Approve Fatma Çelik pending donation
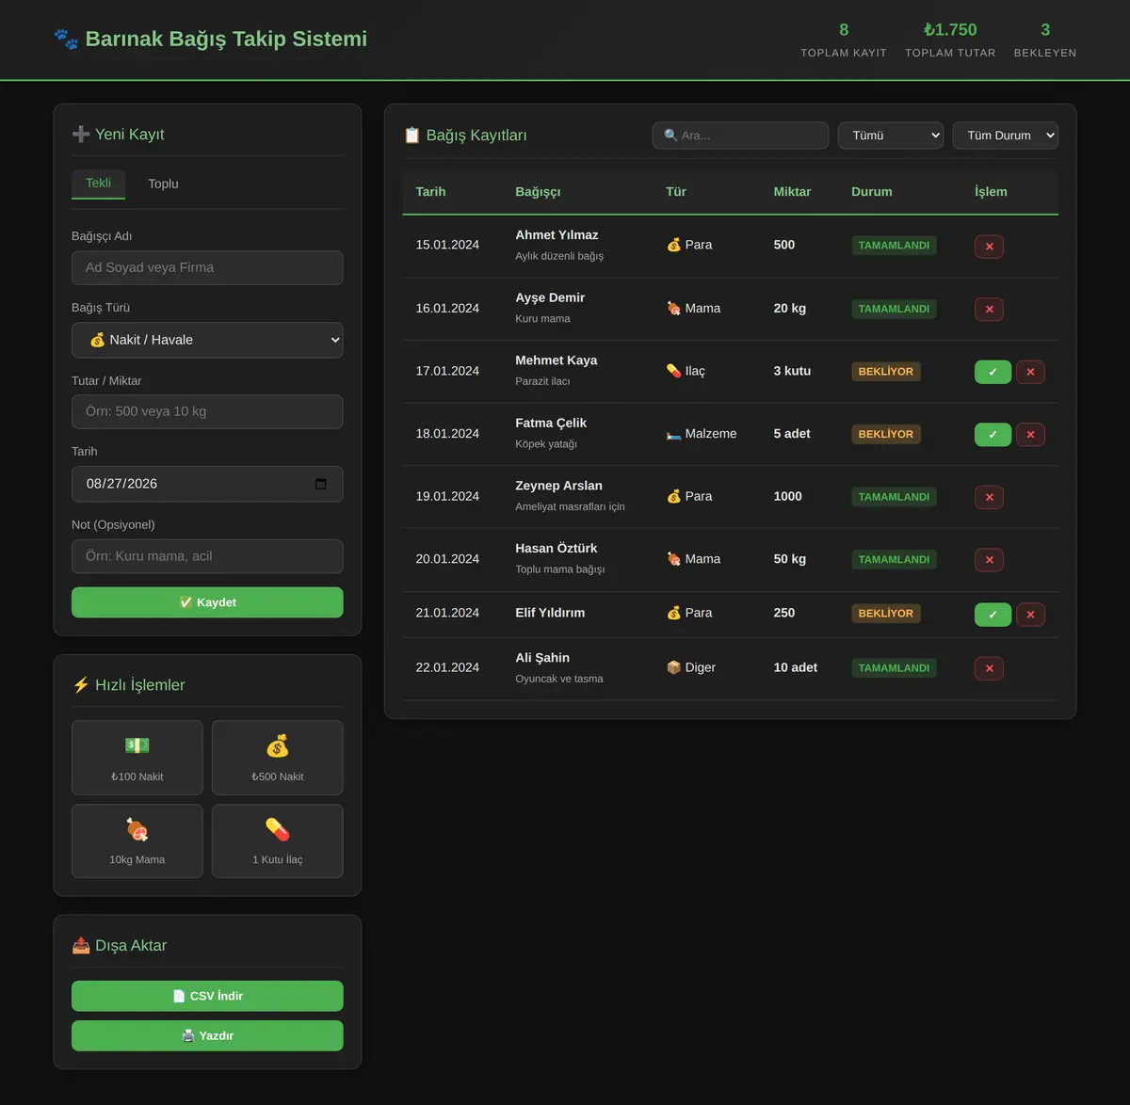 993,435
